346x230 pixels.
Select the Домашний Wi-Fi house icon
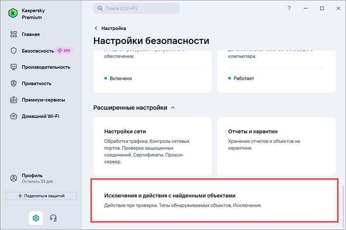(x=13, y=116)
